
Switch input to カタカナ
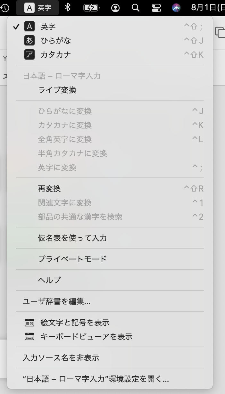click(55, 55)
